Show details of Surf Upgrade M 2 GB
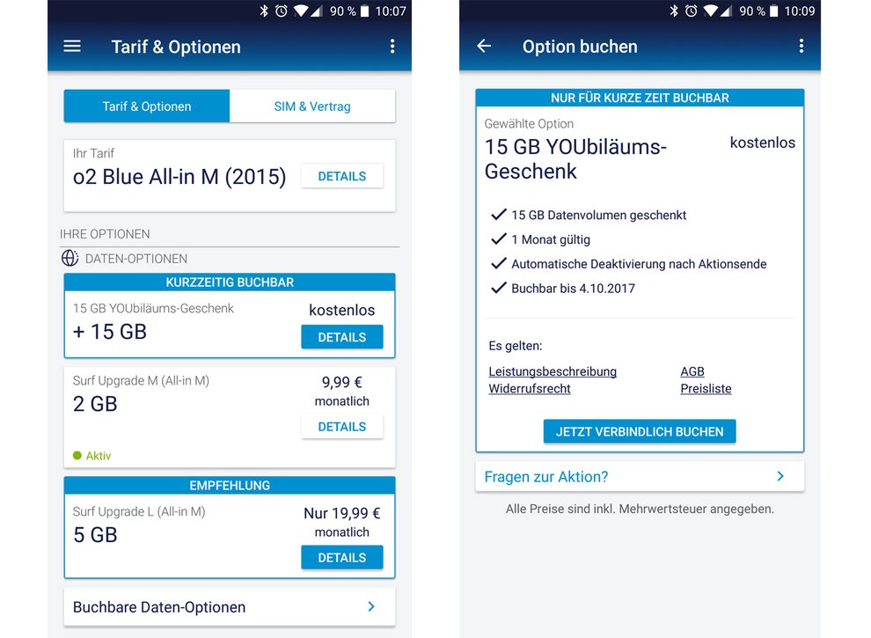Viewport: 871px width, 638px height. point(341,427)
